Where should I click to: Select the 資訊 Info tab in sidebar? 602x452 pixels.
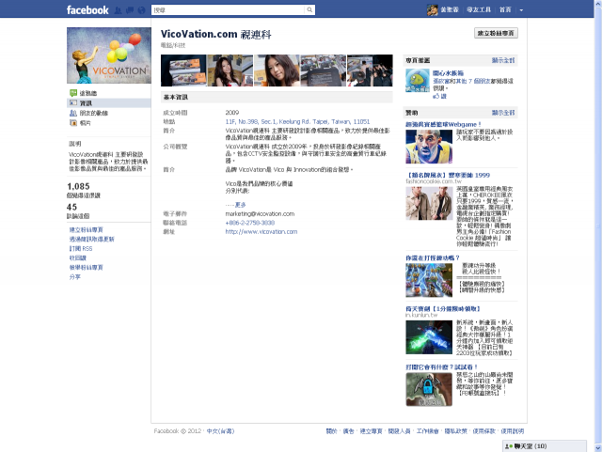109,102
